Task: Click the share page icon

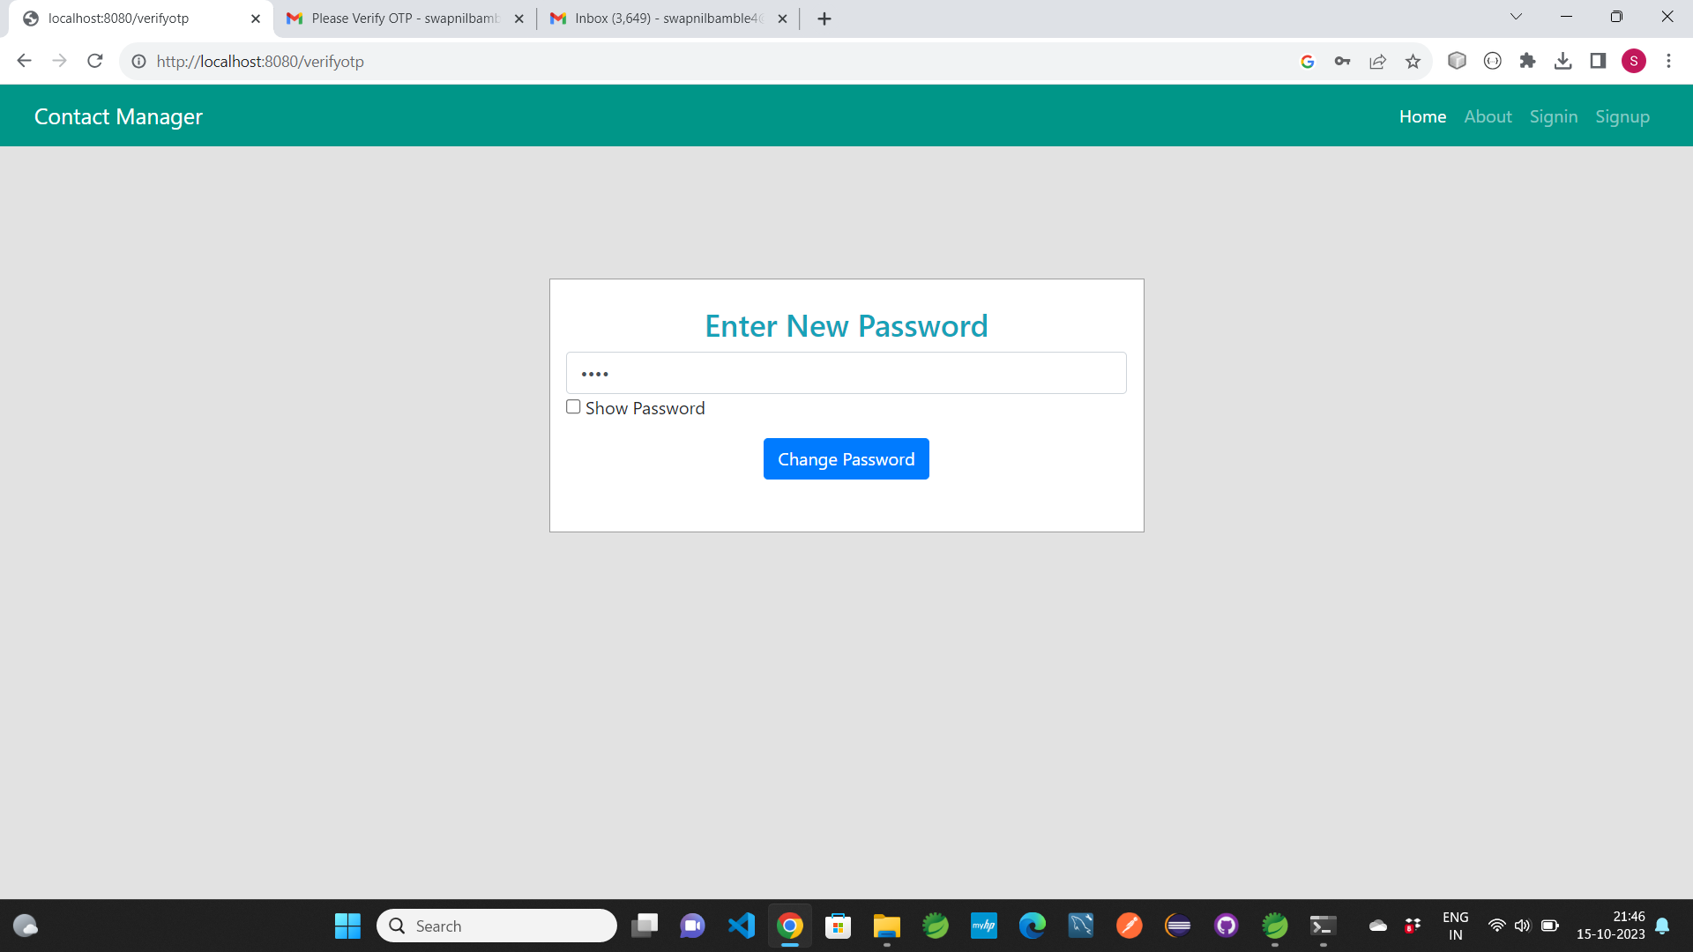Action: (x=1377, y=61)
